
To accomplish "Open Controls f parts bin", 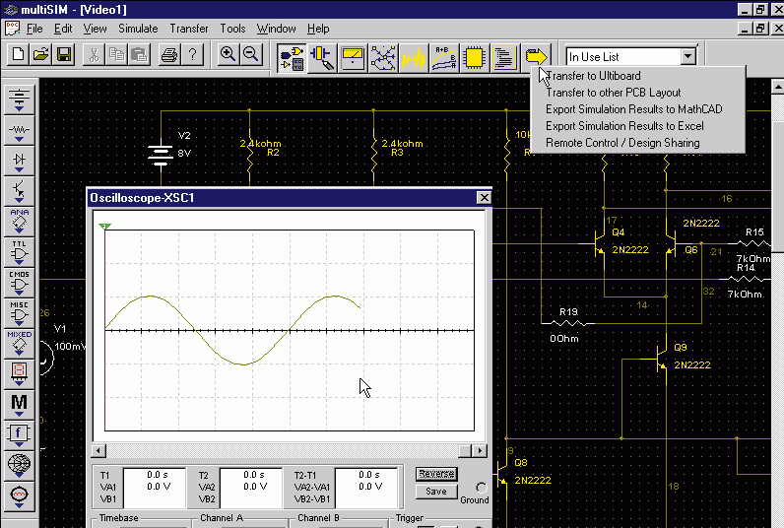I will (x=19, y=435).
